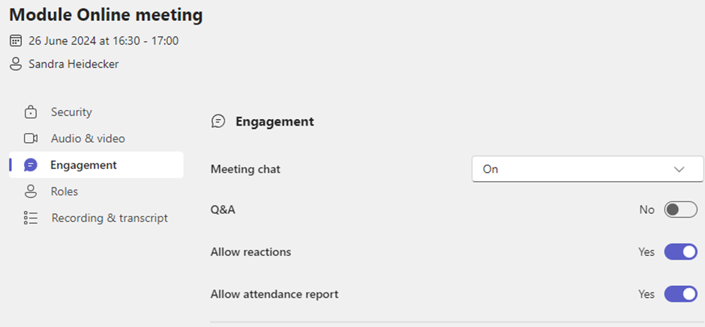Click the Security lock icon in sidebar
This screenshot has height=327, width=705.
[31, 111]
